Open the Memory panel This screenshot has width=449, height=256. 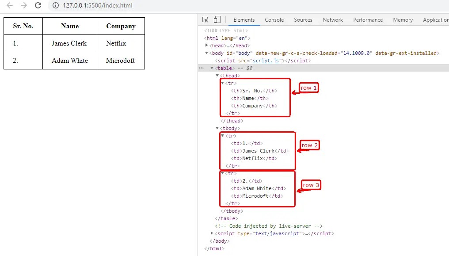(403, 20)
